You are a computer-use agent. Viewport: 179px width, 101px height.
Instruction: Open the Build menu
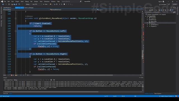click(22, 1)
